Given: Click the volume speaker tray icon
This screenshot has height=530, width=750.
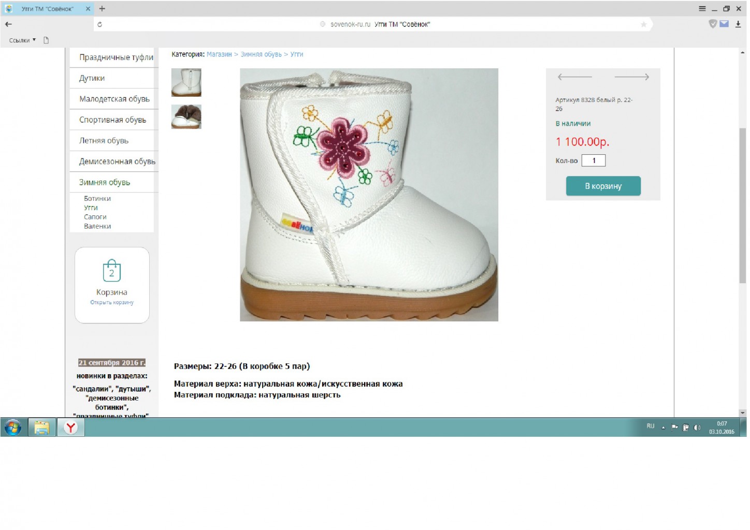Looking at the screenshot, I should (697, 428).
